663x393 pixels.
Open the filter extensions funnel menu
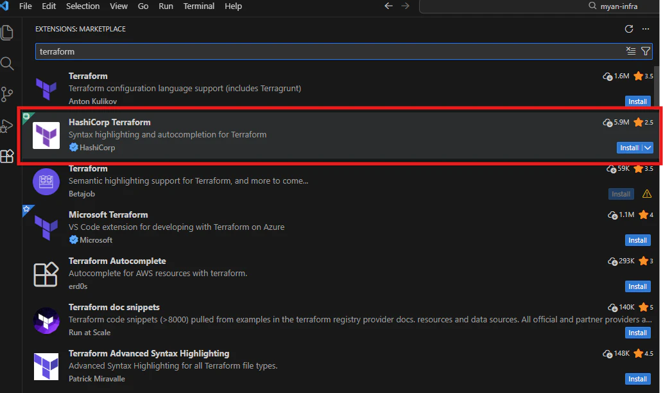click(645, 51)
